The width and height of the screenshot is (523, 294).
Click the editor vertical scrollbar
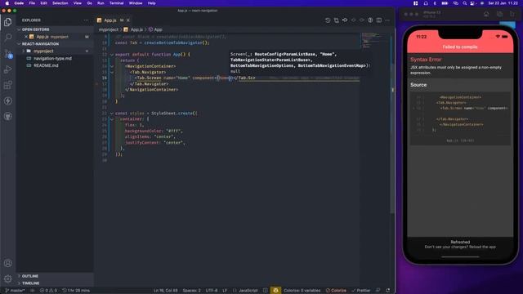click(x=392, y=123)
